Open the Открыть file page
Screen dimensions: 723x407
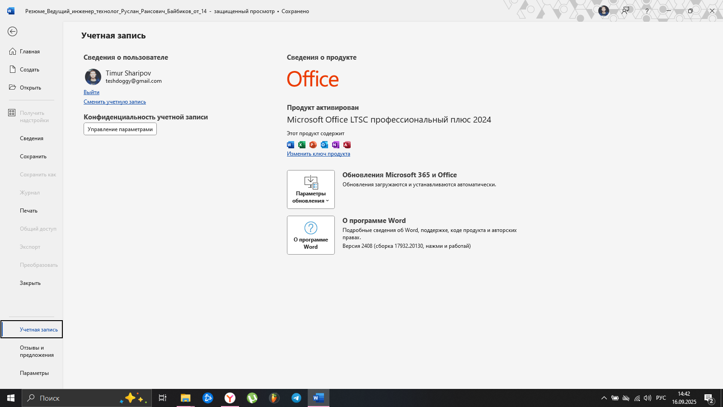32,88
